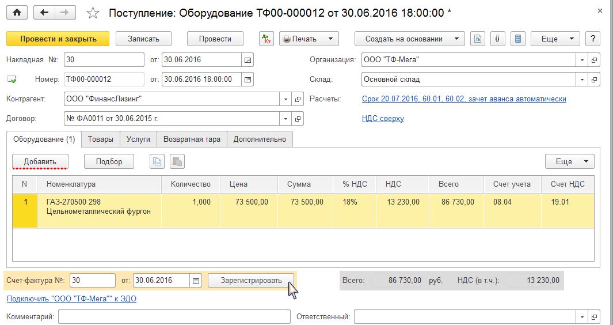Click the home page icon
613x325 pixels.
click(17, 13)
